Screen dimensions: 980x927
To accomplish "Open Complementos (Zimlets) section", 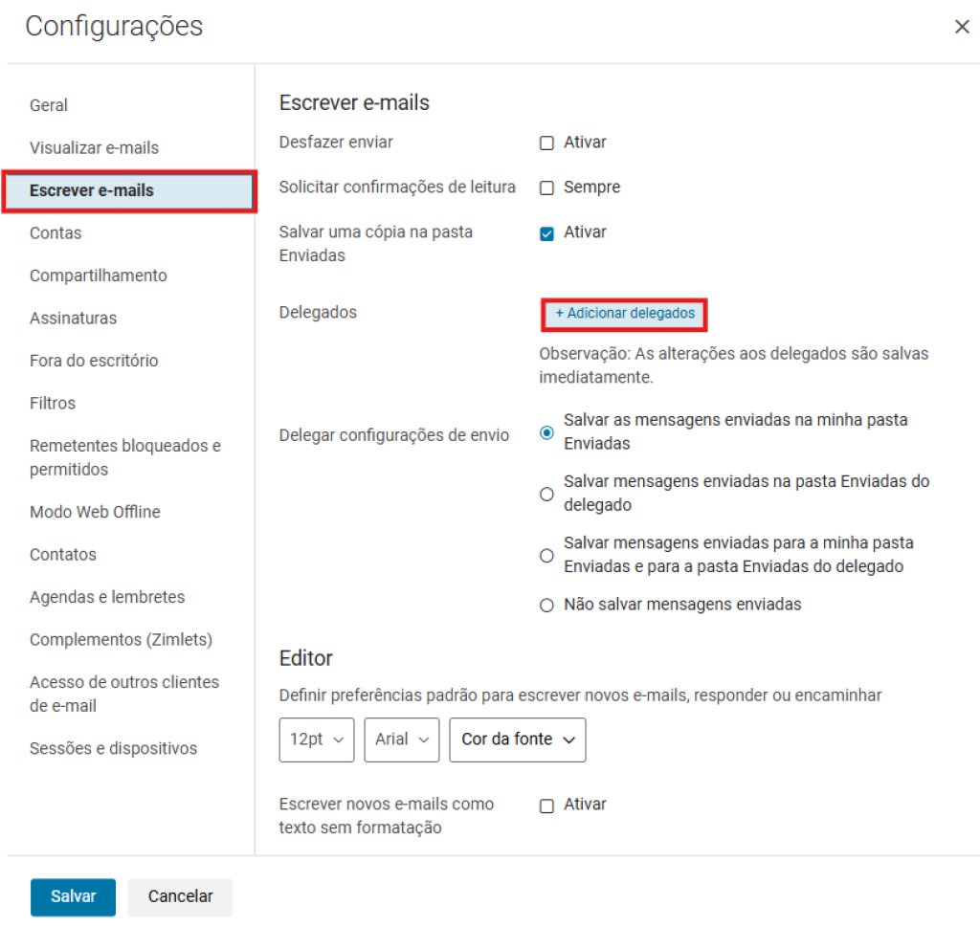I will (x=121, y=639).
